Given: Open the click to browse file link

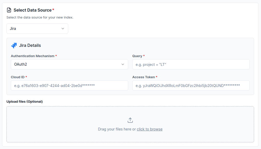Looking at the screenshot, I should [150, 129].
